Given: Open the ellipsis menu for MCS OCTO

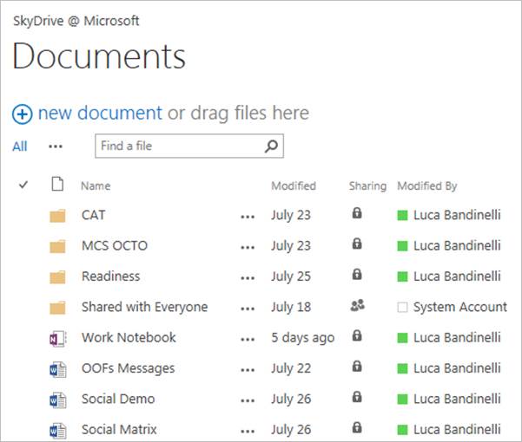Looking at the screenshot, I should coord(248,248).
